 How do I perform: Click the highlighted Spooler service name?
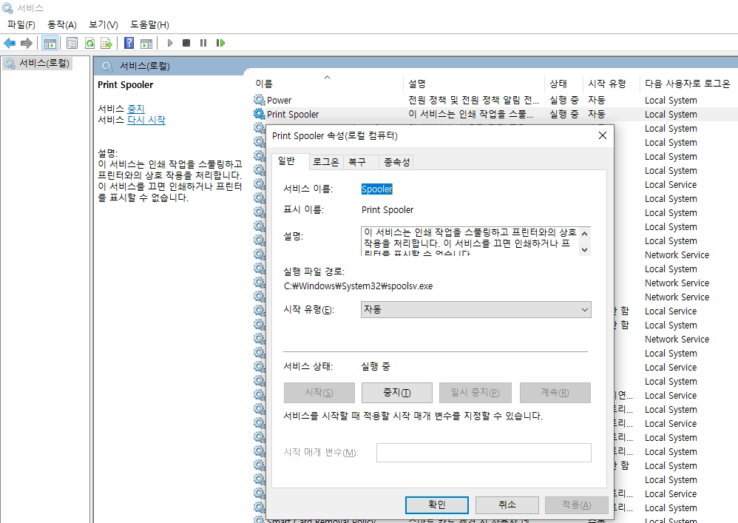pyautogui.click(x=376, y=189)
